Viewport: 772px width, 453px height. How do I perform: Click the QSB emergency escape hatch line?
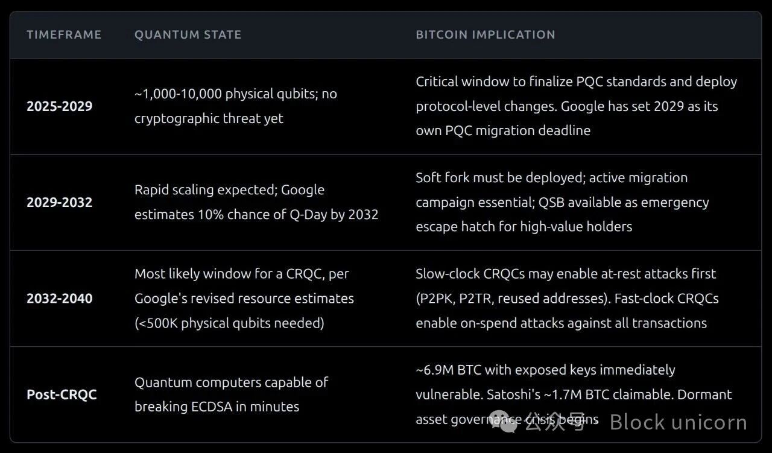pos(562,202)
